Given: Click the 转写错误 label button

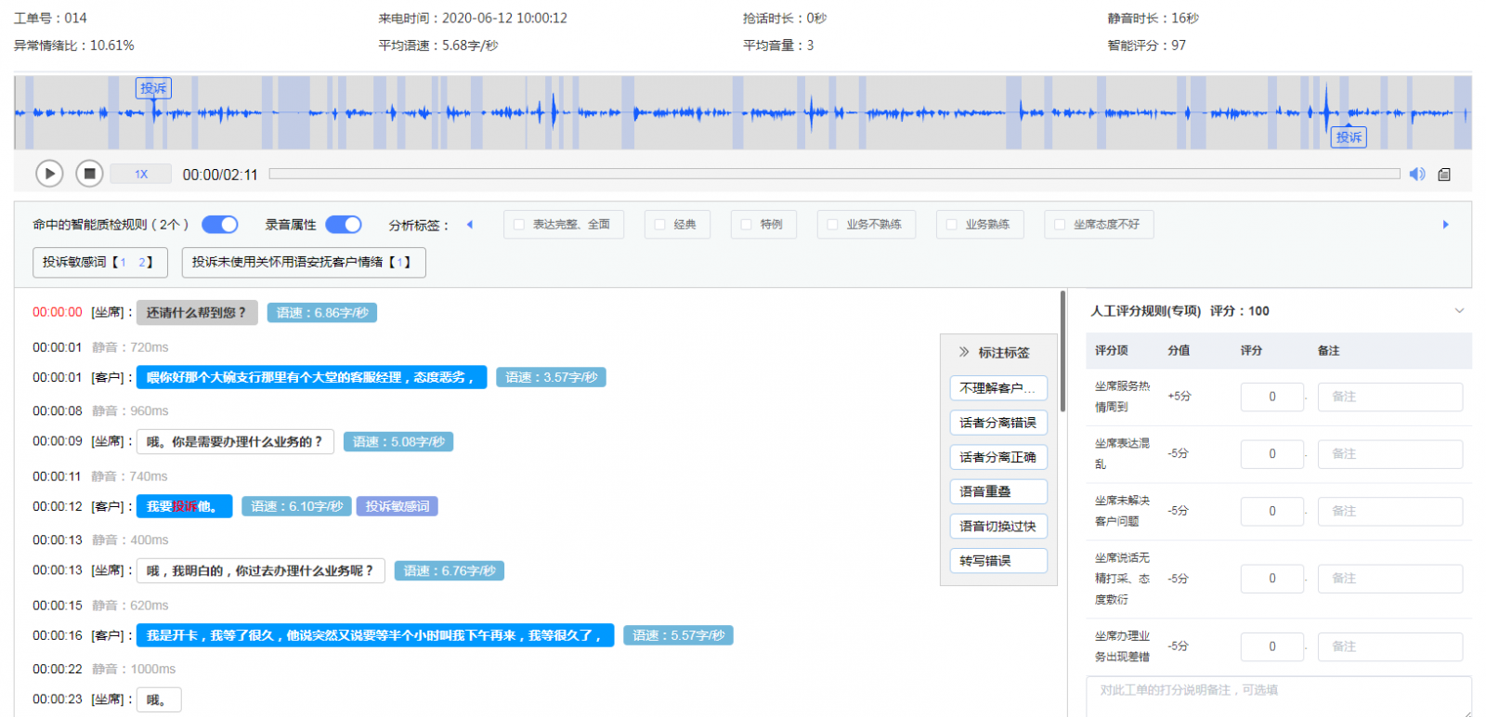Looking at the screenshot, I should click(x=998, y=561).
